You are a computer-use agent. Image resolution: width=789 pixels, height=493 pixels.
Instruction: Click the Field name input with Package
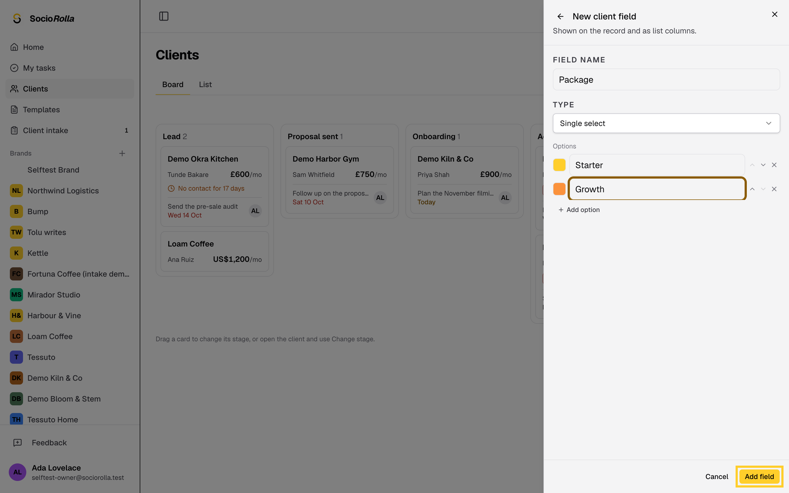click(666, 79)
